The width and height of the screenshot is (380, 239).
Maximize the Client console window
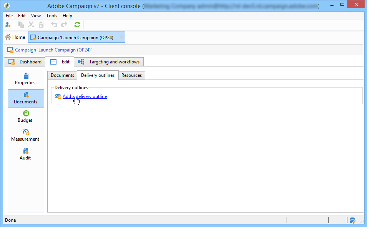pos(342,4)
